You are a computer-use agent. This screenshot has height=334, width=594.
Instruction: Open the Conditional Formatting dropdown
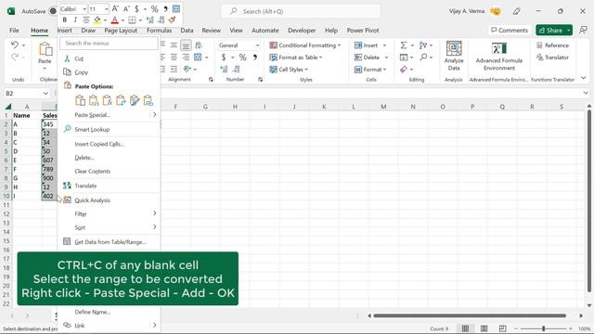point(305,45)
